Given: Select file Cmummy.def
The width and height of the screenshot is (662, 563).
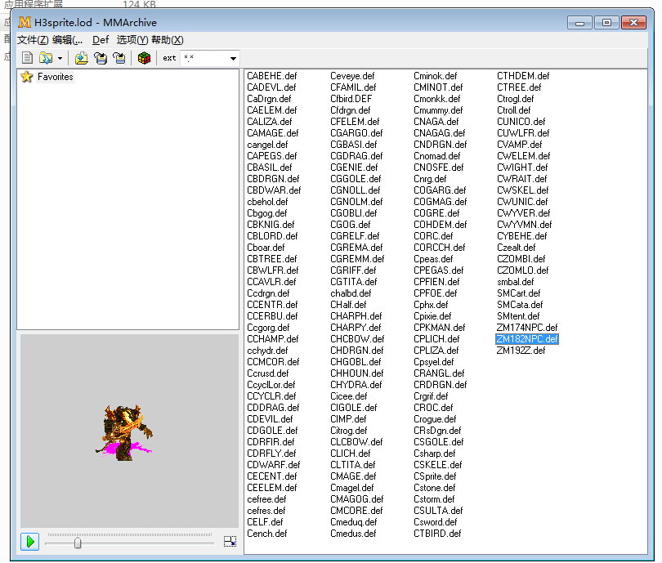Looking at the screenshot, I should tap(438, 110).
